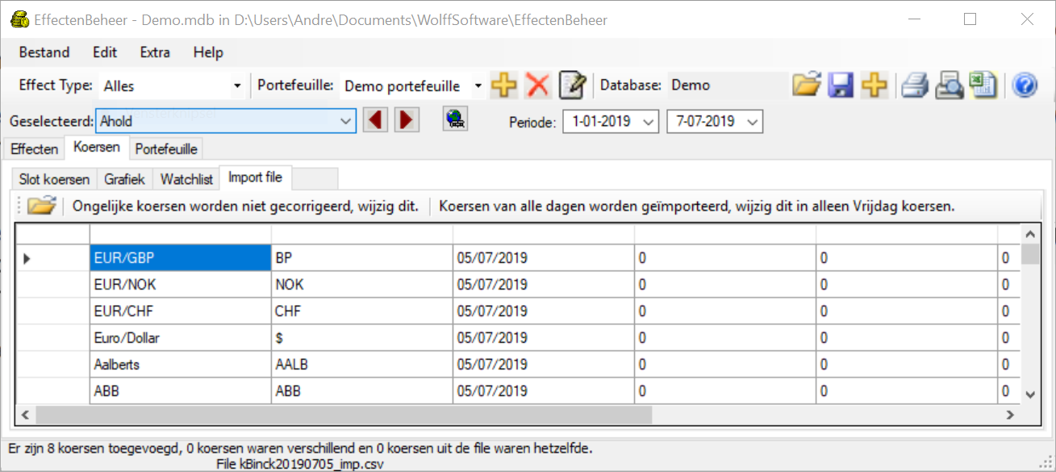
Task: Click the print preview icon
Action: (x=950, y=85)
